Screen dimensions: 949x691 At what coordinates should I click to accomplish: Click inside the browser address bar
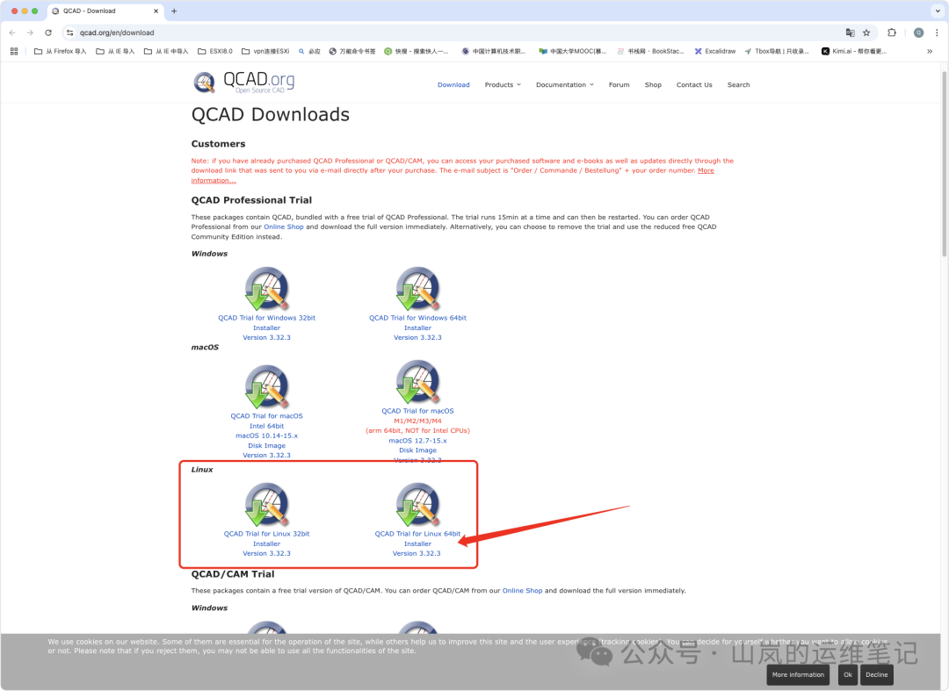pos(176,32)
